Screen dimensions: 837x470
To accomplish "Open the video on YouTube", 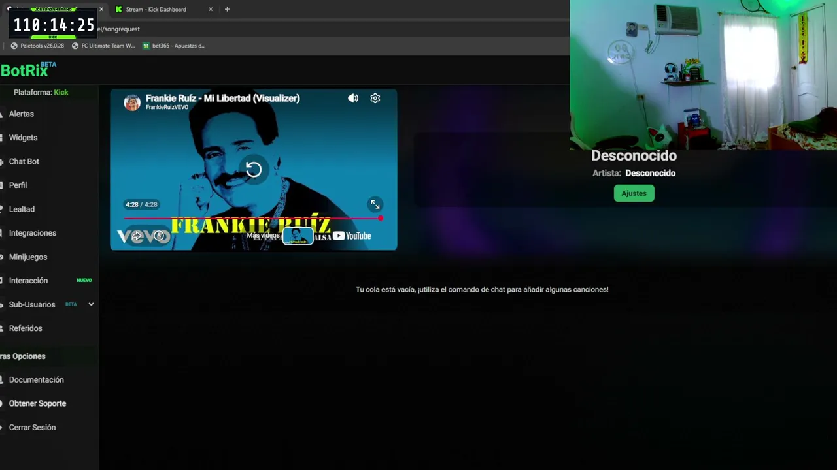I will (352, 236).
